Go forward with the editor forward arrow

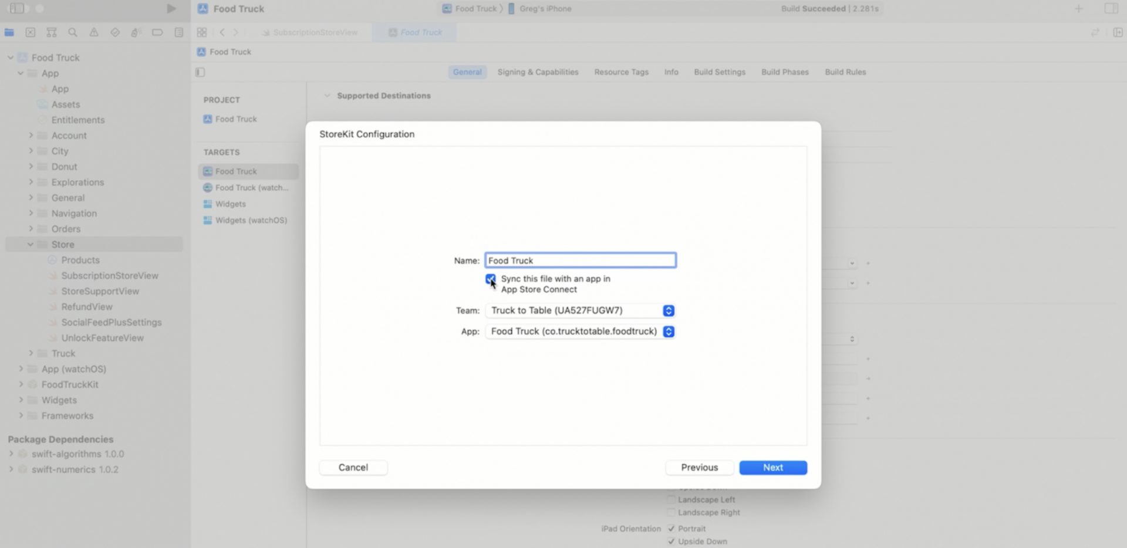point(236,32)
